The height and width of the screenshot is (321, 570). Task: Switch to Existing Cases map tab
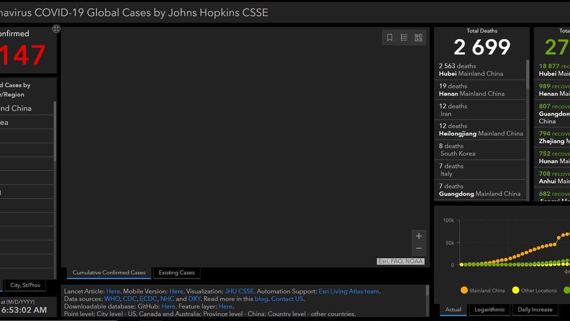pyautogui.click(x=177, y=273)
